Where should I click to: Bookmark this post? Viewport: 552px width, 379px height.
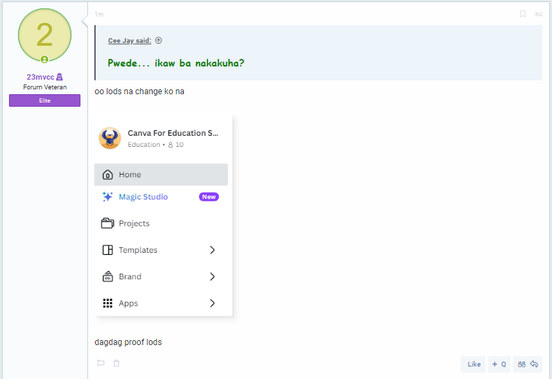pos(523,14)
